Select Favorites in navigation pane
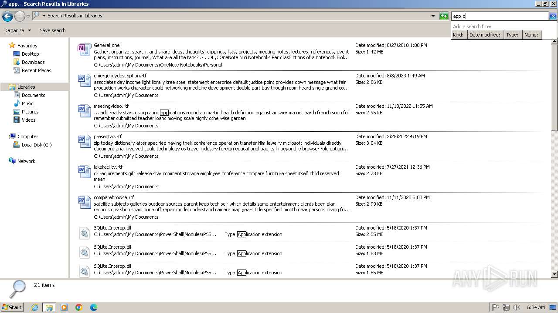The image size is (558, 313). click(x=27, y=46)
